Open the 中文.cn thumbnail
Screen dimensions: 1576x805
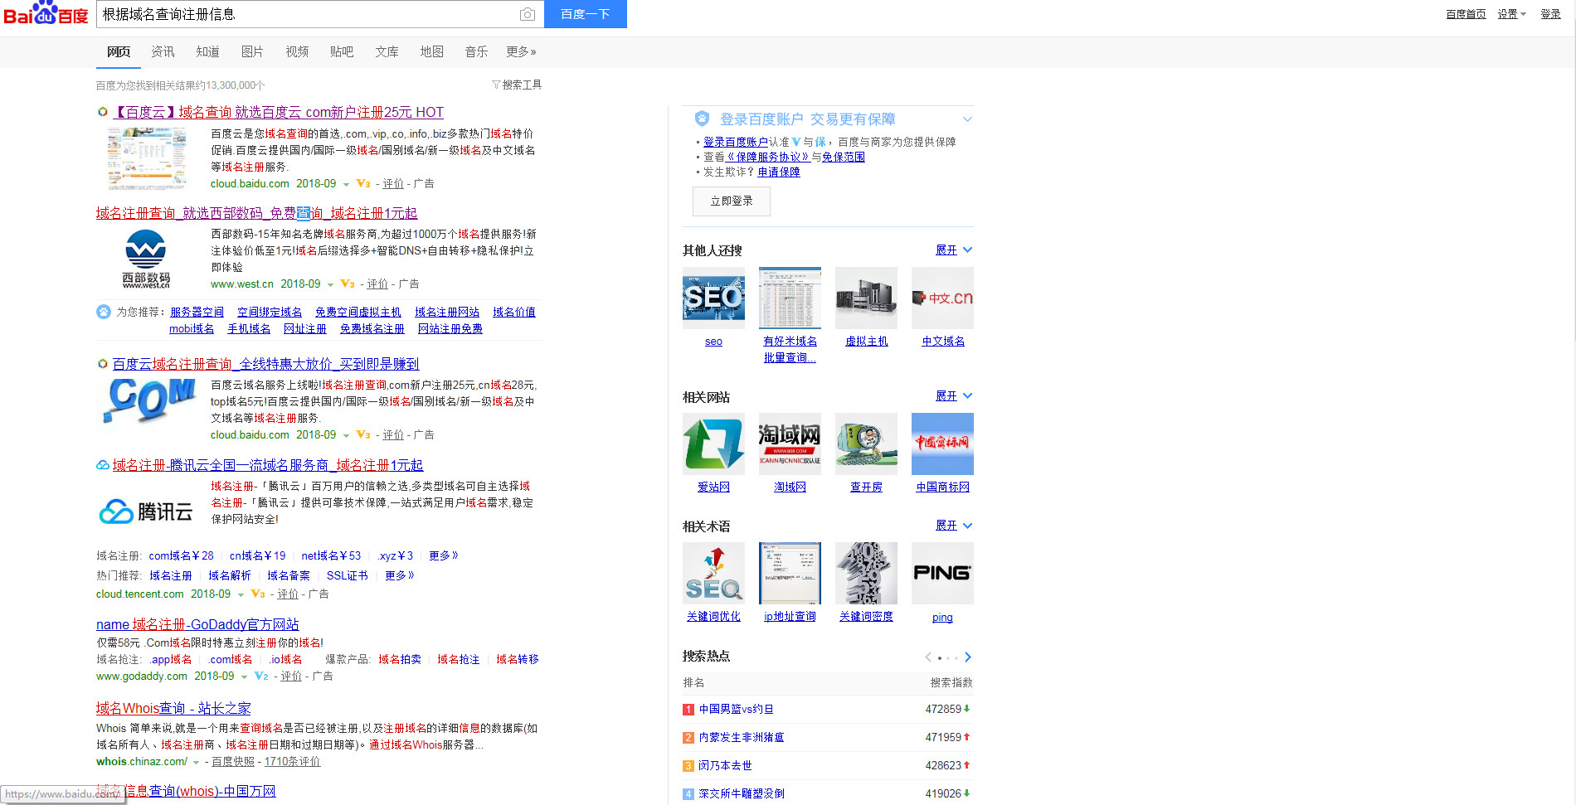942,298
